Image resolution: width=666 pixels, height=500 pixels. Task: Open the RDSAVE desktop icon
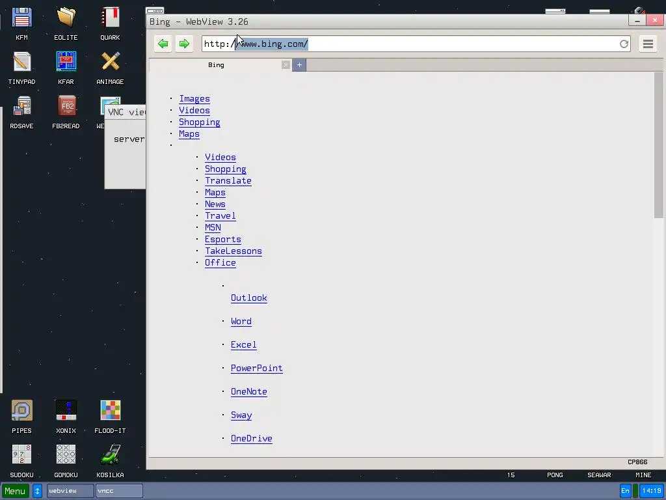click(21, 113)
